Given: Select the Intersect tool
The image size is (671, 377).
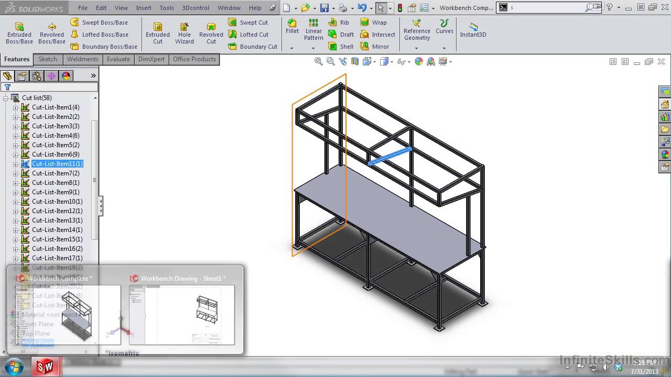Looking at the screenshot, I should point(378,35).
